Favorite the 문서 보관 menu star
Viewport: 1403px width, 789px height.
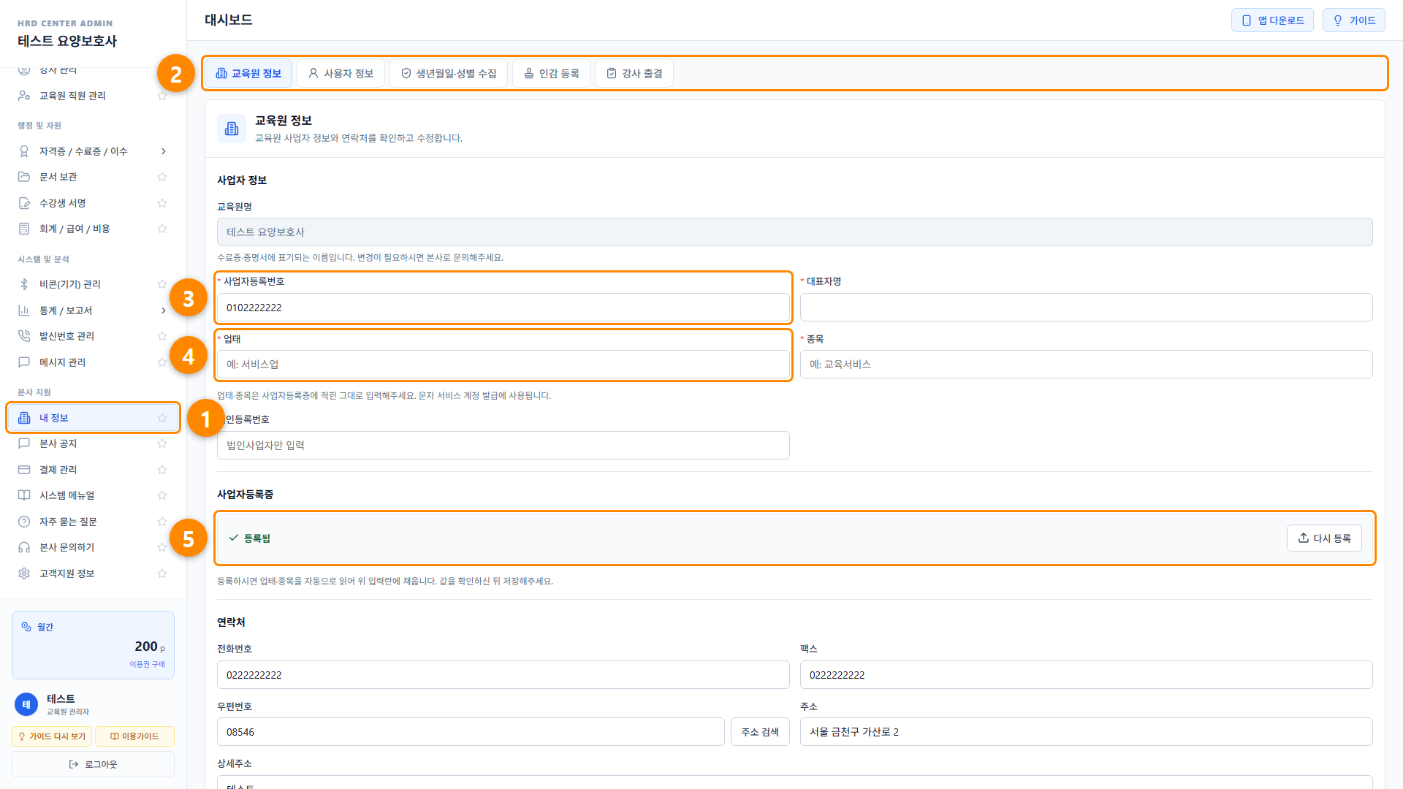(x=162, y=177)
